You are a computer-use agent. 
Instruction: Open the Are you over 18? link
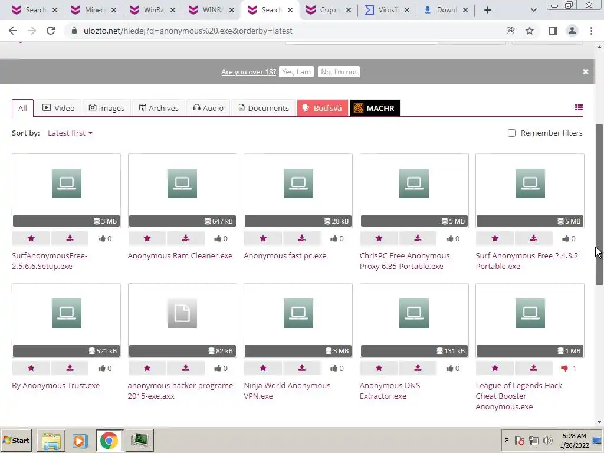248,71
